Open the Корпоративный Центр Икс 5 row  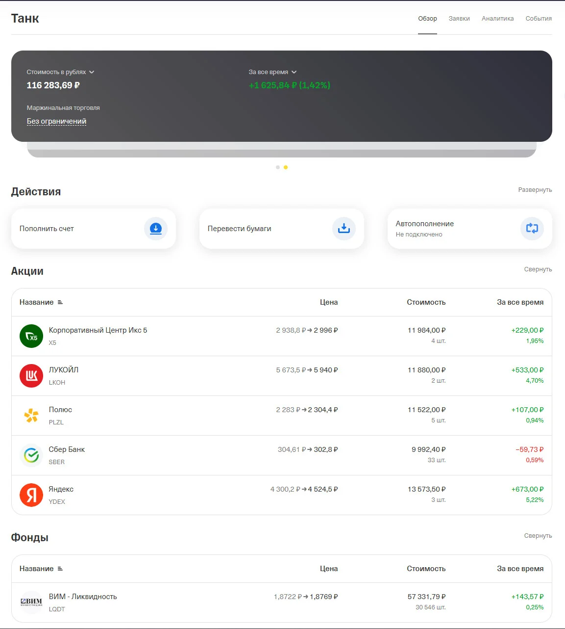point(282,336)
